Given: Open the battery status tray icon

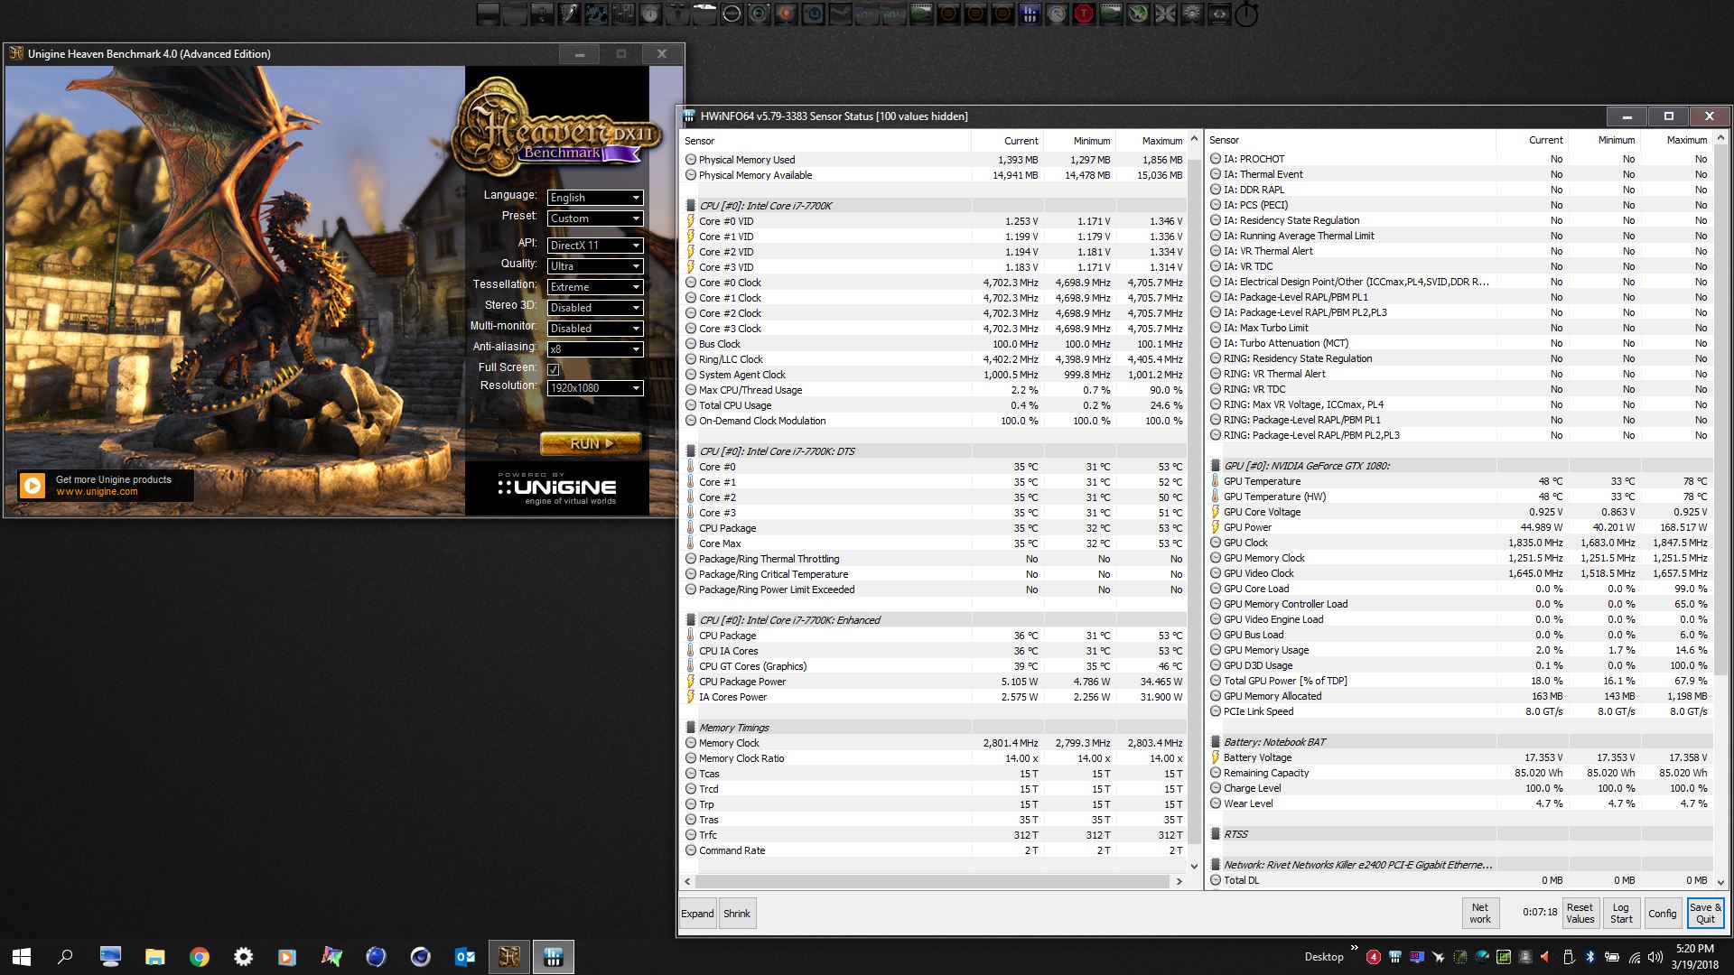Looking at the screenshot, I should click(x=1612, y=957).
